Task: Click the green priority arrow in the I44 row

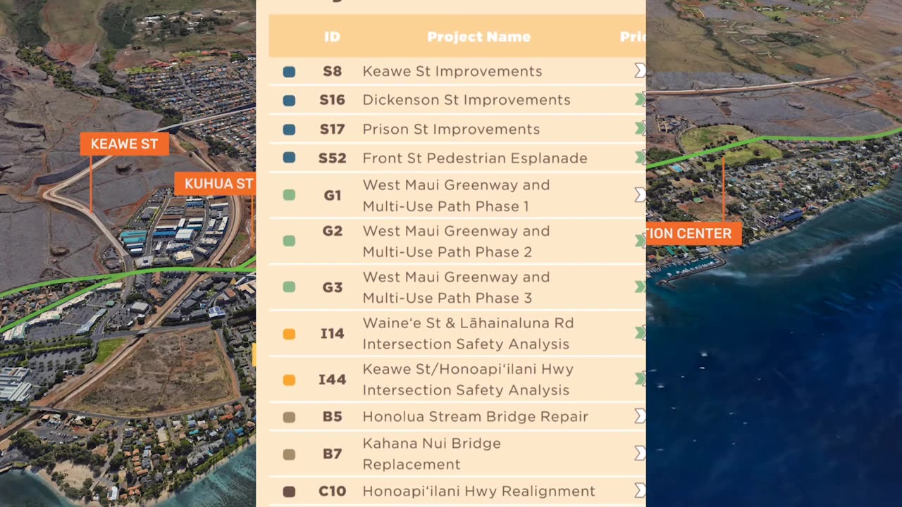Action: 640,379
